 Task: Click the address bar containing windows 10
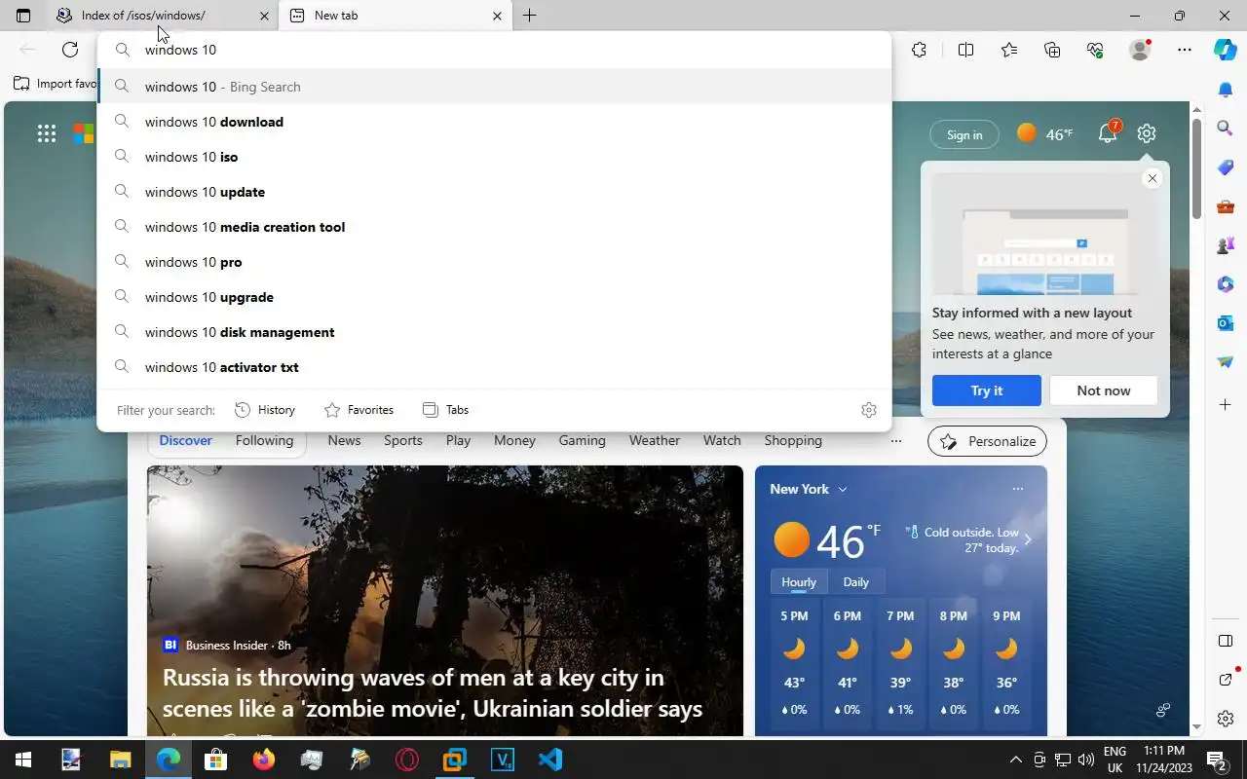[x=494, y=50]
